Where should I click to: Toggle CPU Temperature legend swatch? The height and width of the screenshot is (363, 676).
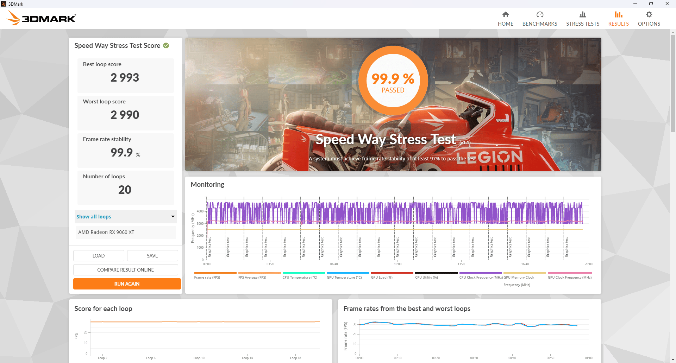[303, 273]
